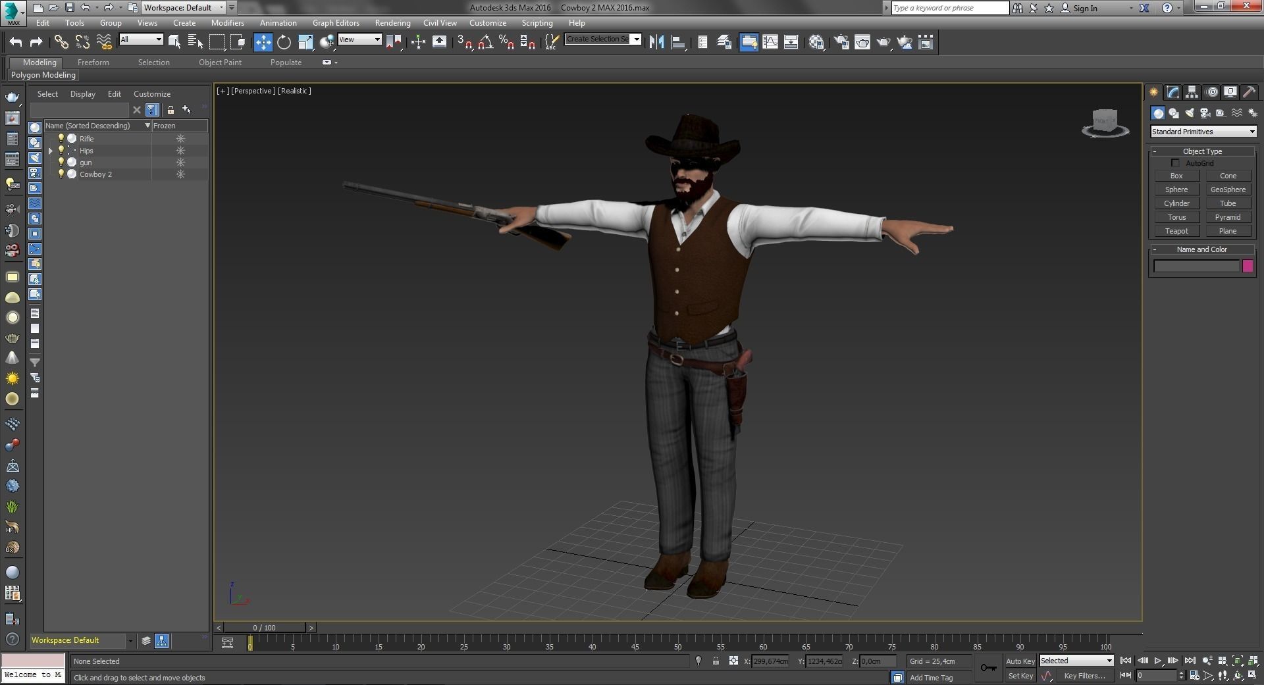Click the Scene Explorer search field
Screen dimensions: 1264x685
pyautogui.click(x=80, y=110)
